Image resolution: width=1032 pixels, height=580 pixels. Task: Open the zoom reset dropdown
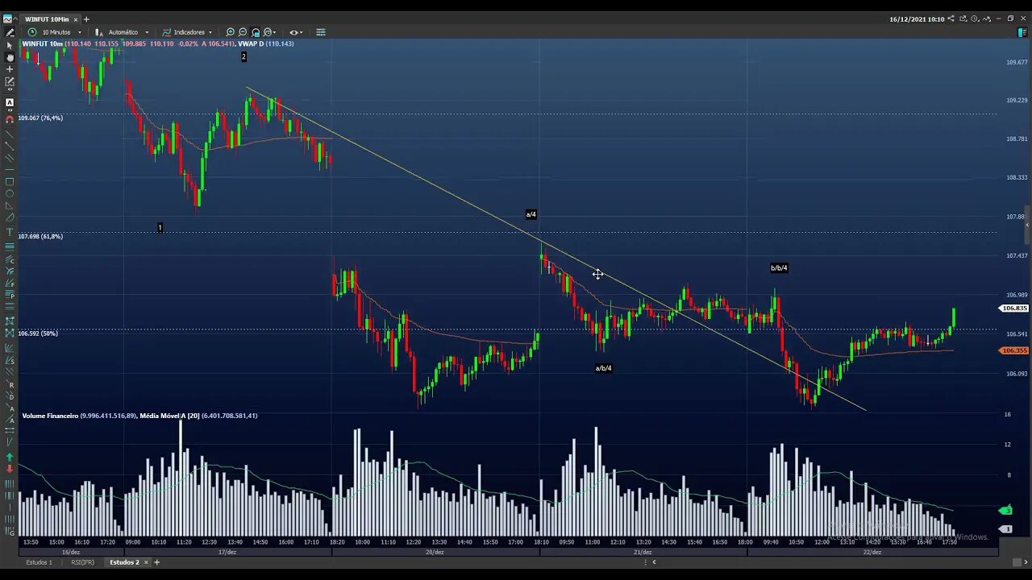[270, 32]
